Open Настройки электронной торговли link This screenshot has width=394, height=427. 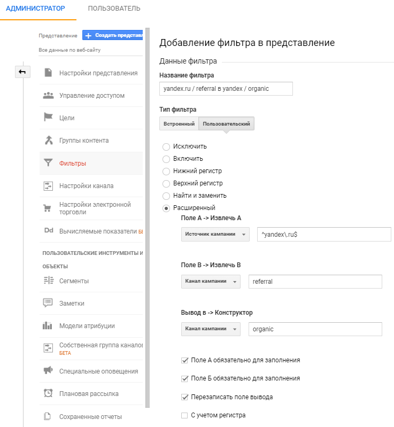95,208
